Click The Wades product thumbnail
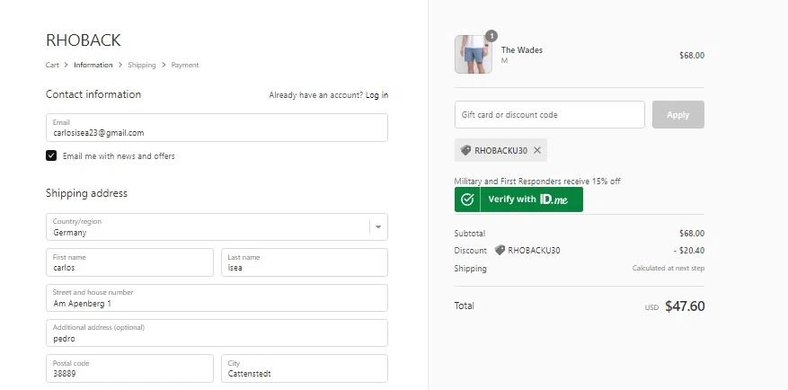 pyautogui.click(x=473, y=55)
